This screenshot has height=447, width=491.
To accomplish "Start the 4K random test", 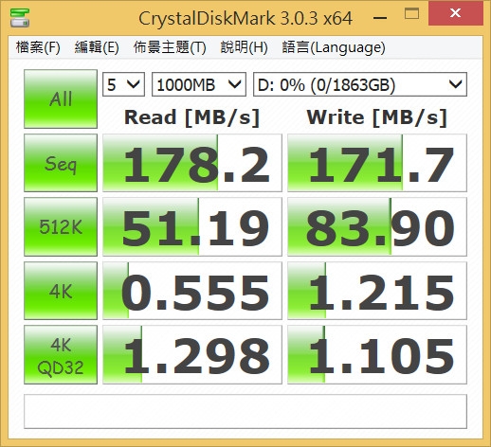I will [x=61, y=291].
